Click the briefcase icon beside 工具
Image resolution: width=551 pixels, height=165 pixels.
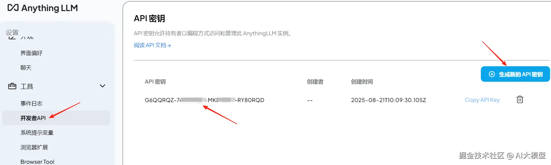coord(12,86)
